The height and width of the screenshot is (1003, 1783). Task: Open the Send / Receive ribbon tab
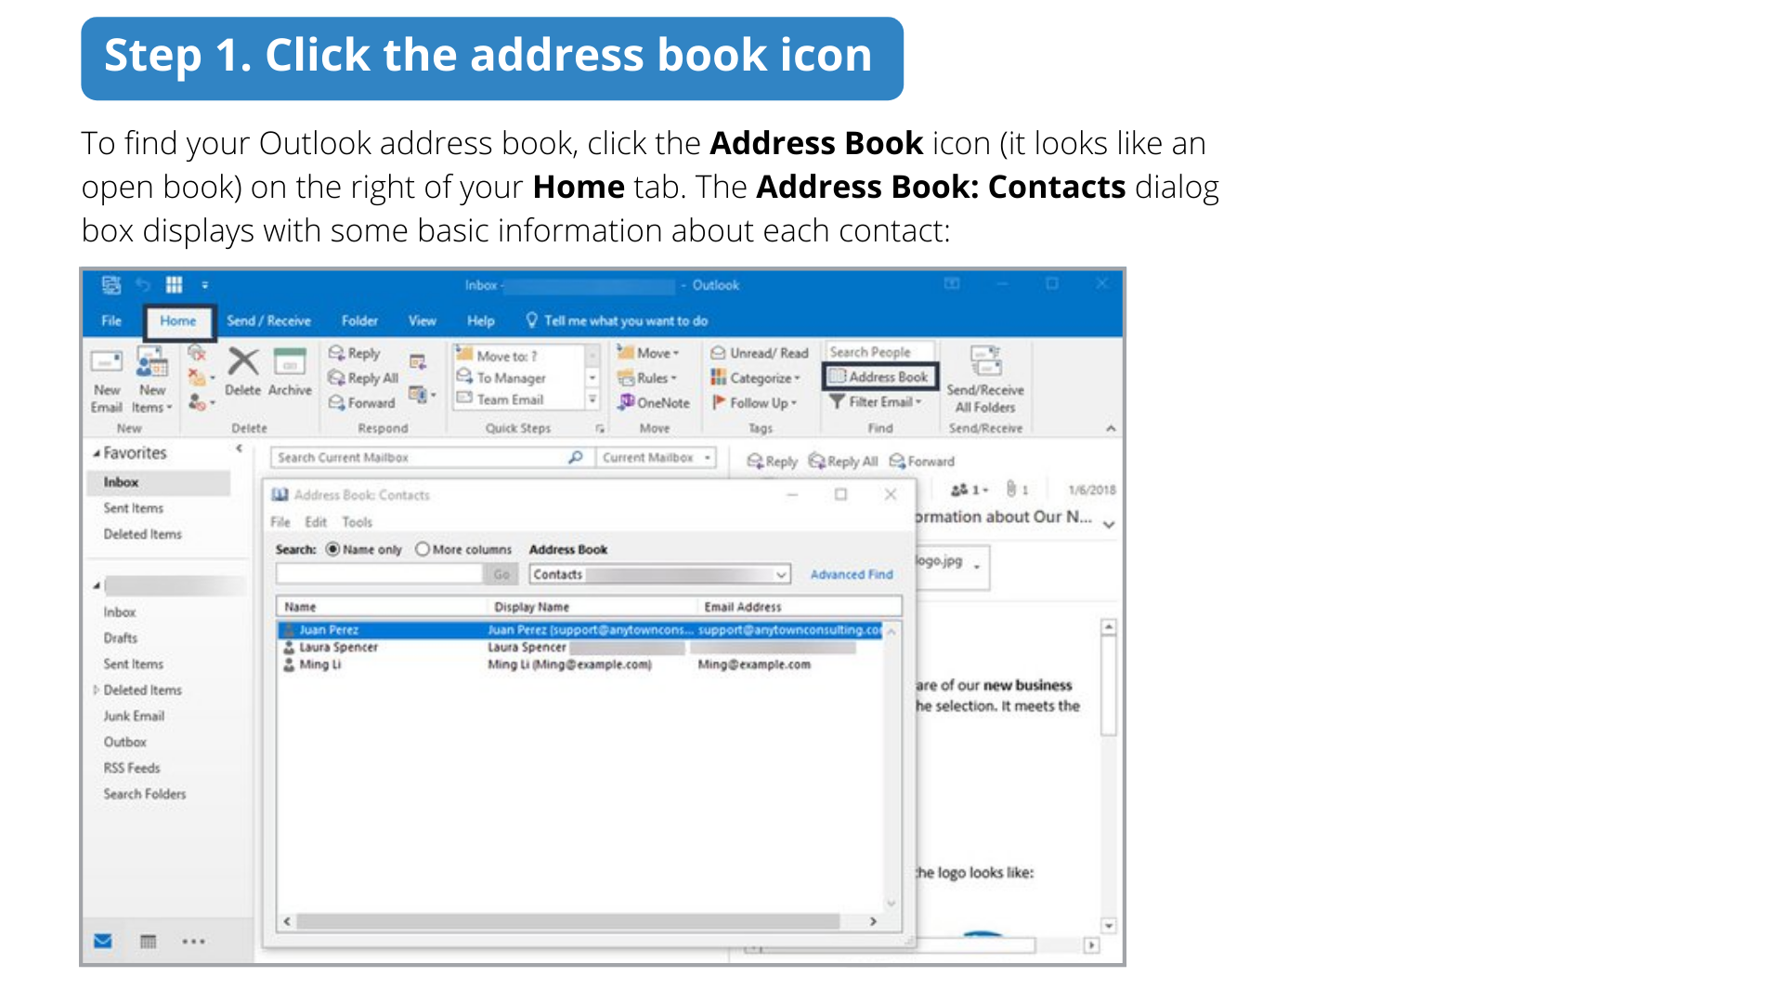click(x=268, y=321)
